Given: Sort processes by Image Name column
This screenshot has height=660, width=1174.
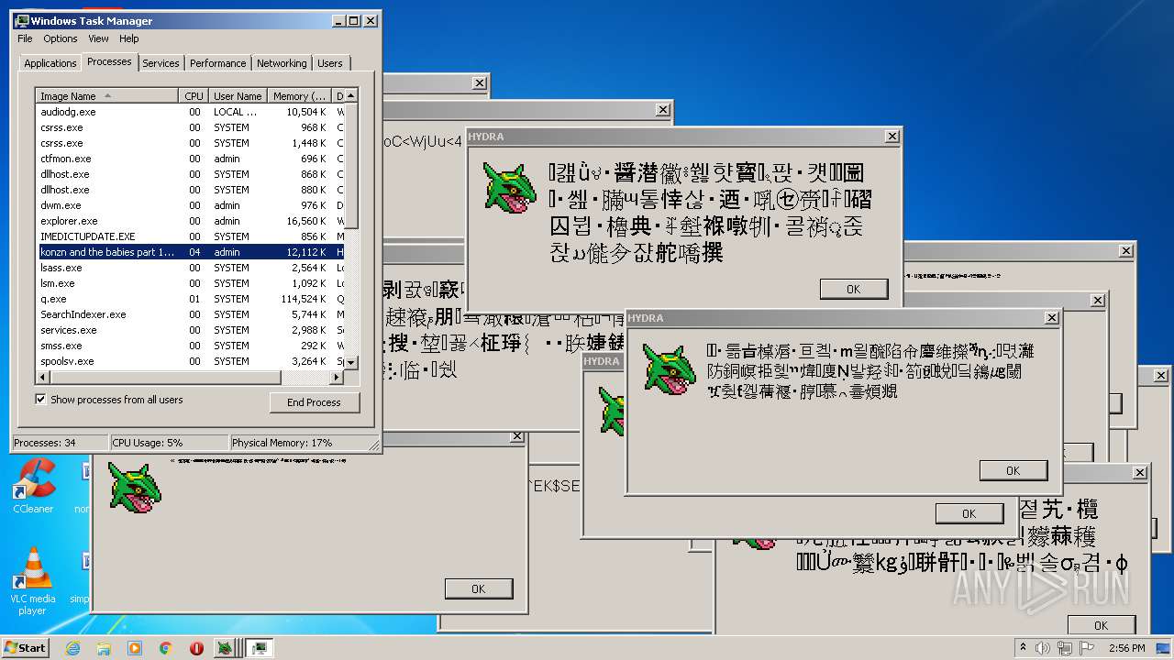Looking at the screenshot, I should point(107,96).
